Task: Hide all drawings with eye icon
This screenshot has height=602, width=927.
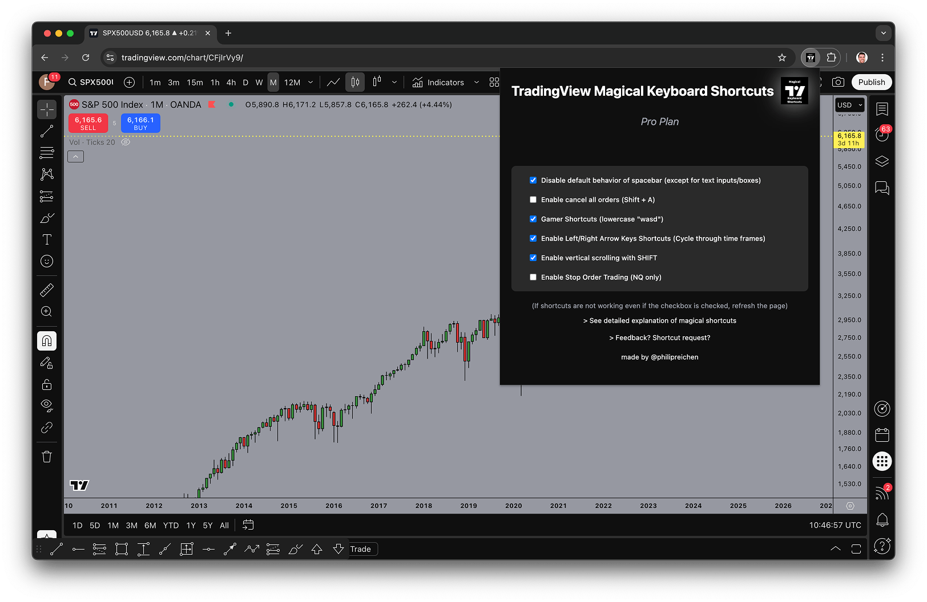Action: pos(47,406)
